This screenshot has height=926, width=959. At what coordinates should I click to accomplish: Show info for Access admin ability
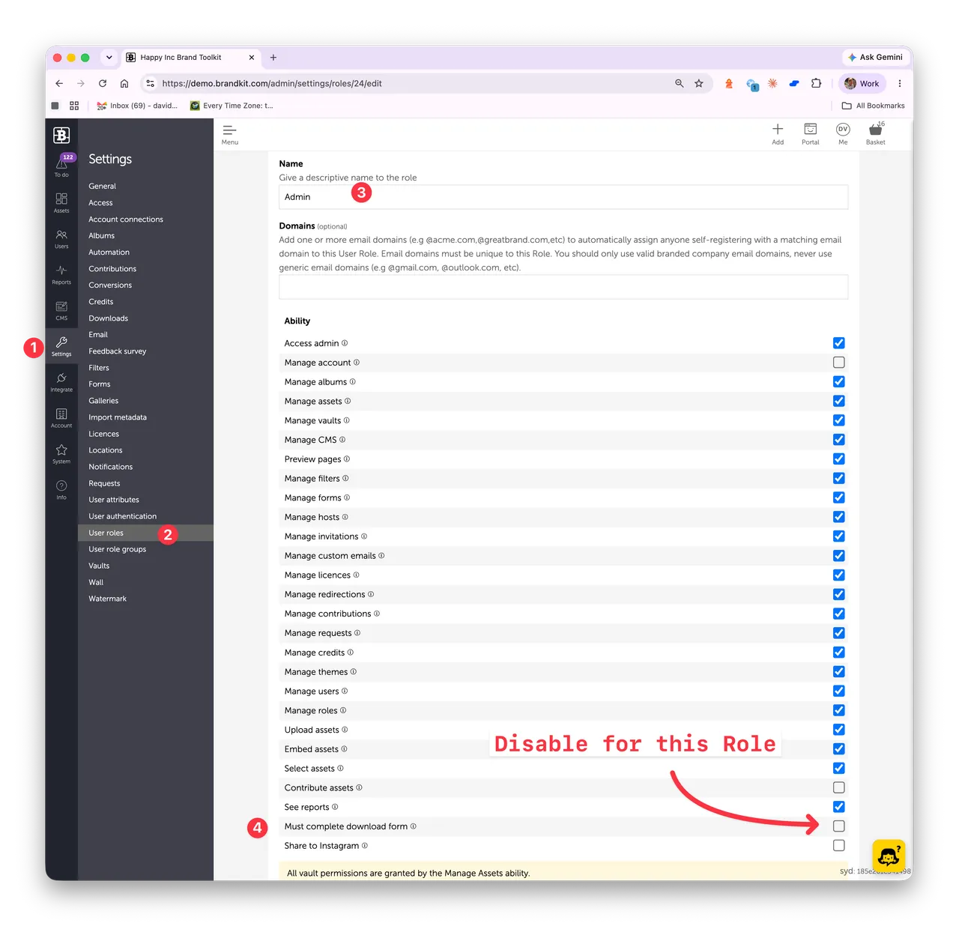[x=345, y=343]
